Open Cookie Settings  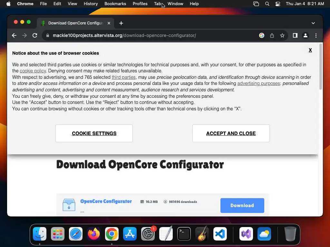[x=94, y=133]
